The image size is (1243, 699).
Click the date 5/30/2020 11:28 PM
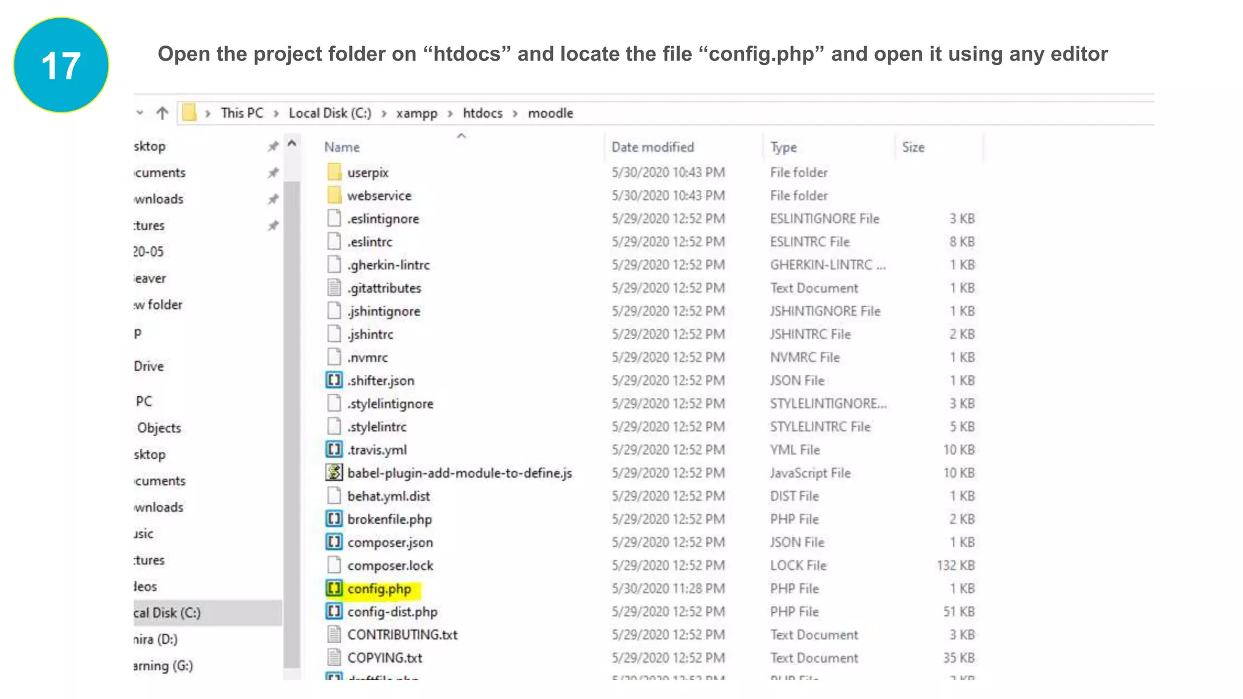[x=668, y=589]
